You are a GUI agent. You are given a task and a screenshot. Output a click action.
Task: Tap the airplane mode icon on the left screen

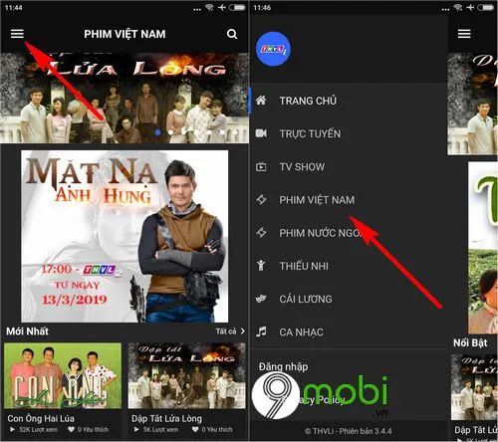(x=222, y=7)
